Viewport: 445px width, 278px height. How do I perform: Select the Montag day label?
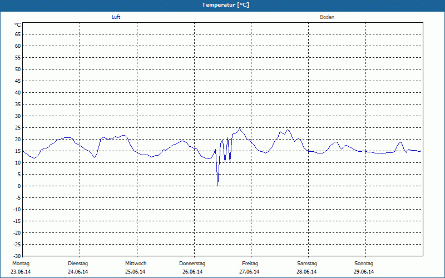pyautogui.click(x=21, y=264)
